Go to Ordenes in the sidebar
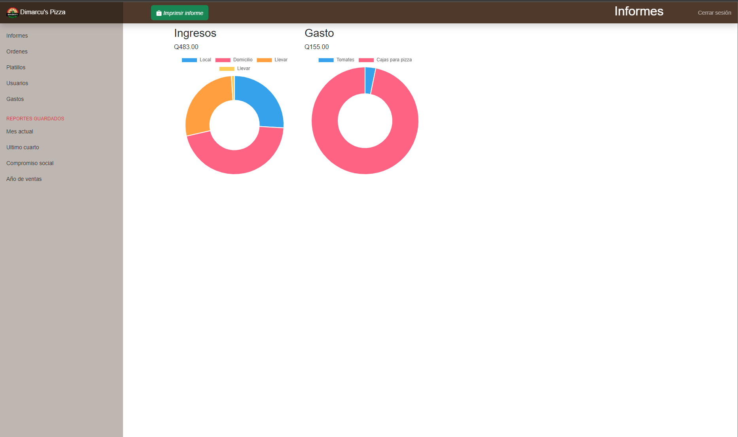 click(x=17, y=51)
